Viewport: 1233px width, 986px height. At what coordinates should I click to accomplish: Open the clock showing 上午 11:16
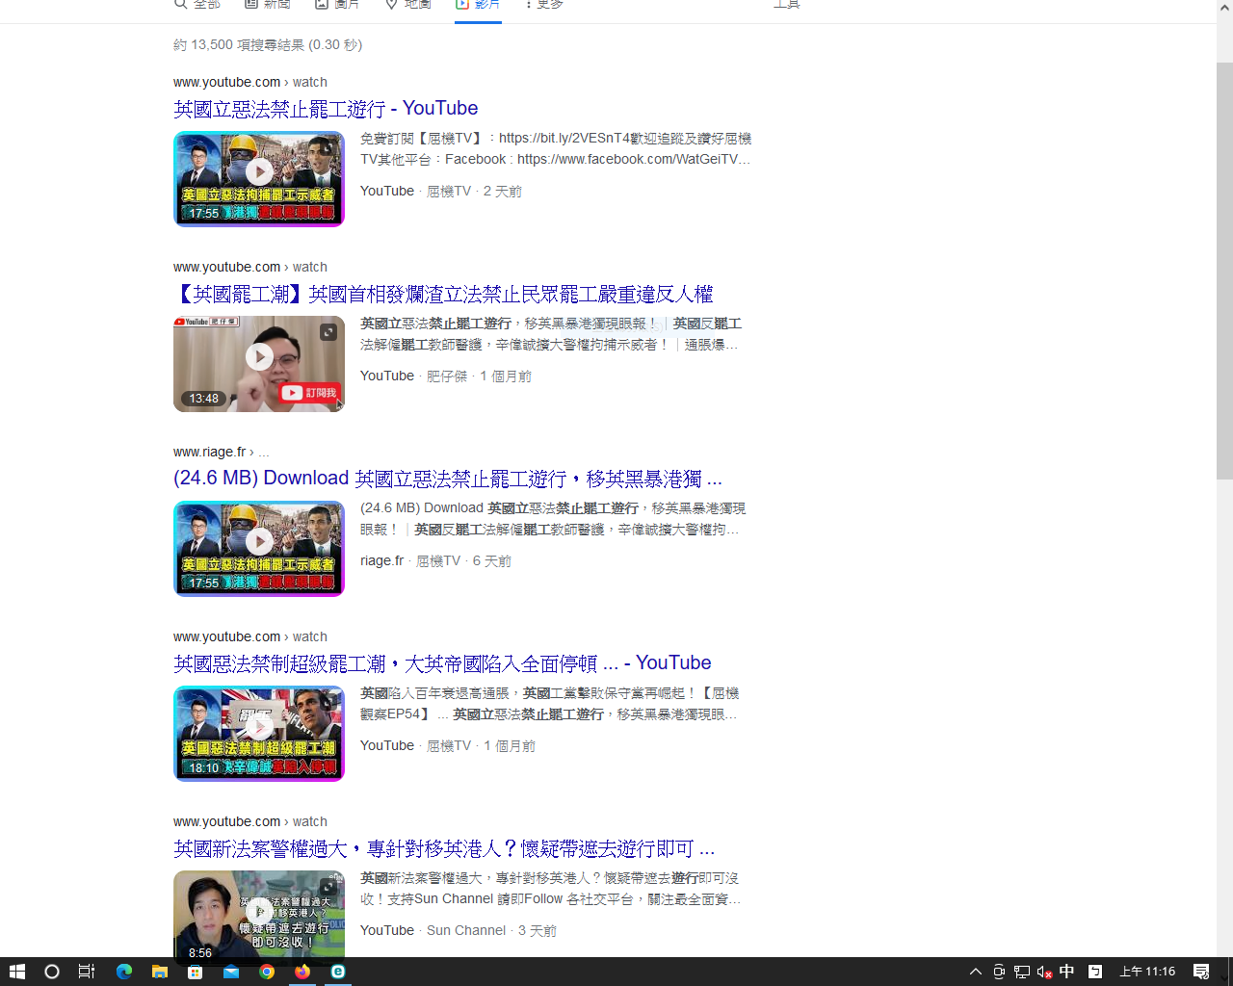coord(1147,972)
